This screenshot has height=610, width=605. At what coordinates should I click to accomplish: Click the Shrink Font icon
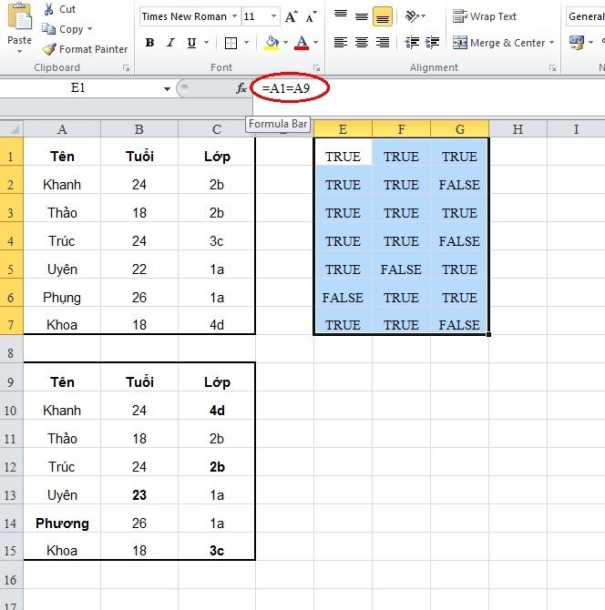point(310,16)
